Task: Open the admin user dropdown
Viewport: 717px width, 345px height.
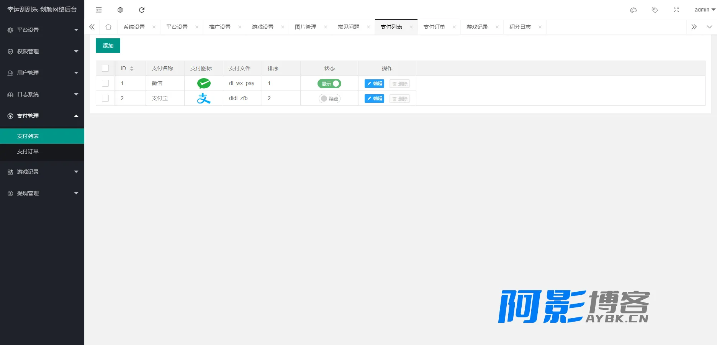Action: pyautogui.click(x=705, y=10)
